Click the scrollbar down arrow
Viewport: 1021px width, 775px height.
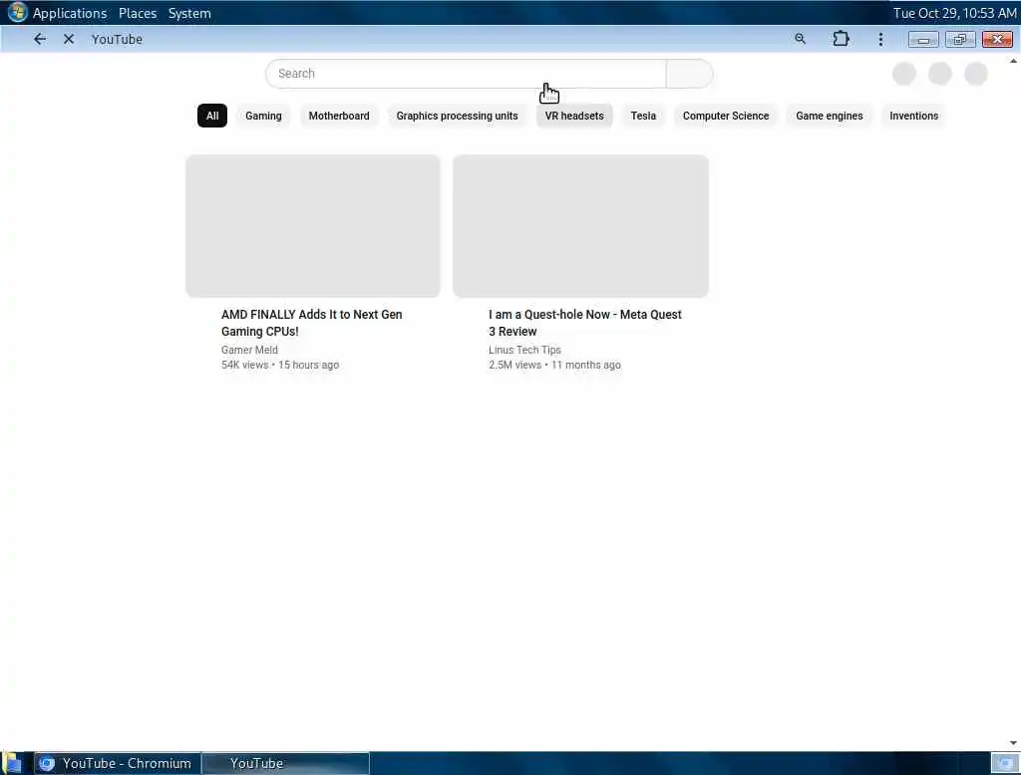[x=1013, y=743]
